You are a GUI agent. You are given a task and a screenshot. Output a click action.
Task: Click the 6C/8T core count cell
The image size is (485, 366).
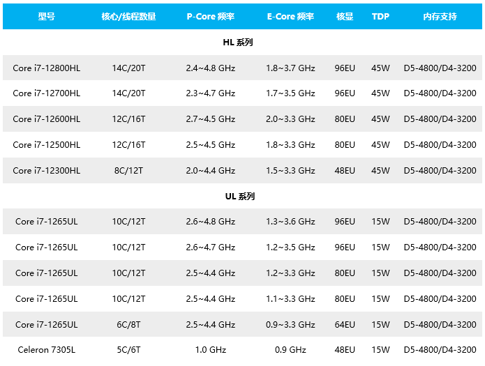coord(128,325)
